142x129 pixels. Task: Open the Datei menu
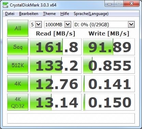[x=10, y=14]
